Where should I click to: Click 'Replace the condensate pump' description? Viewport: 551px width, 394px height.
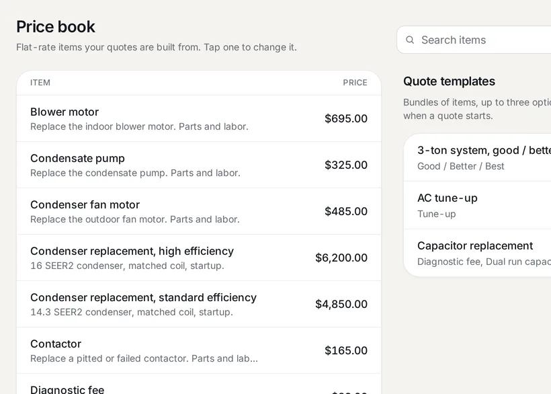(x=135, y=173)
